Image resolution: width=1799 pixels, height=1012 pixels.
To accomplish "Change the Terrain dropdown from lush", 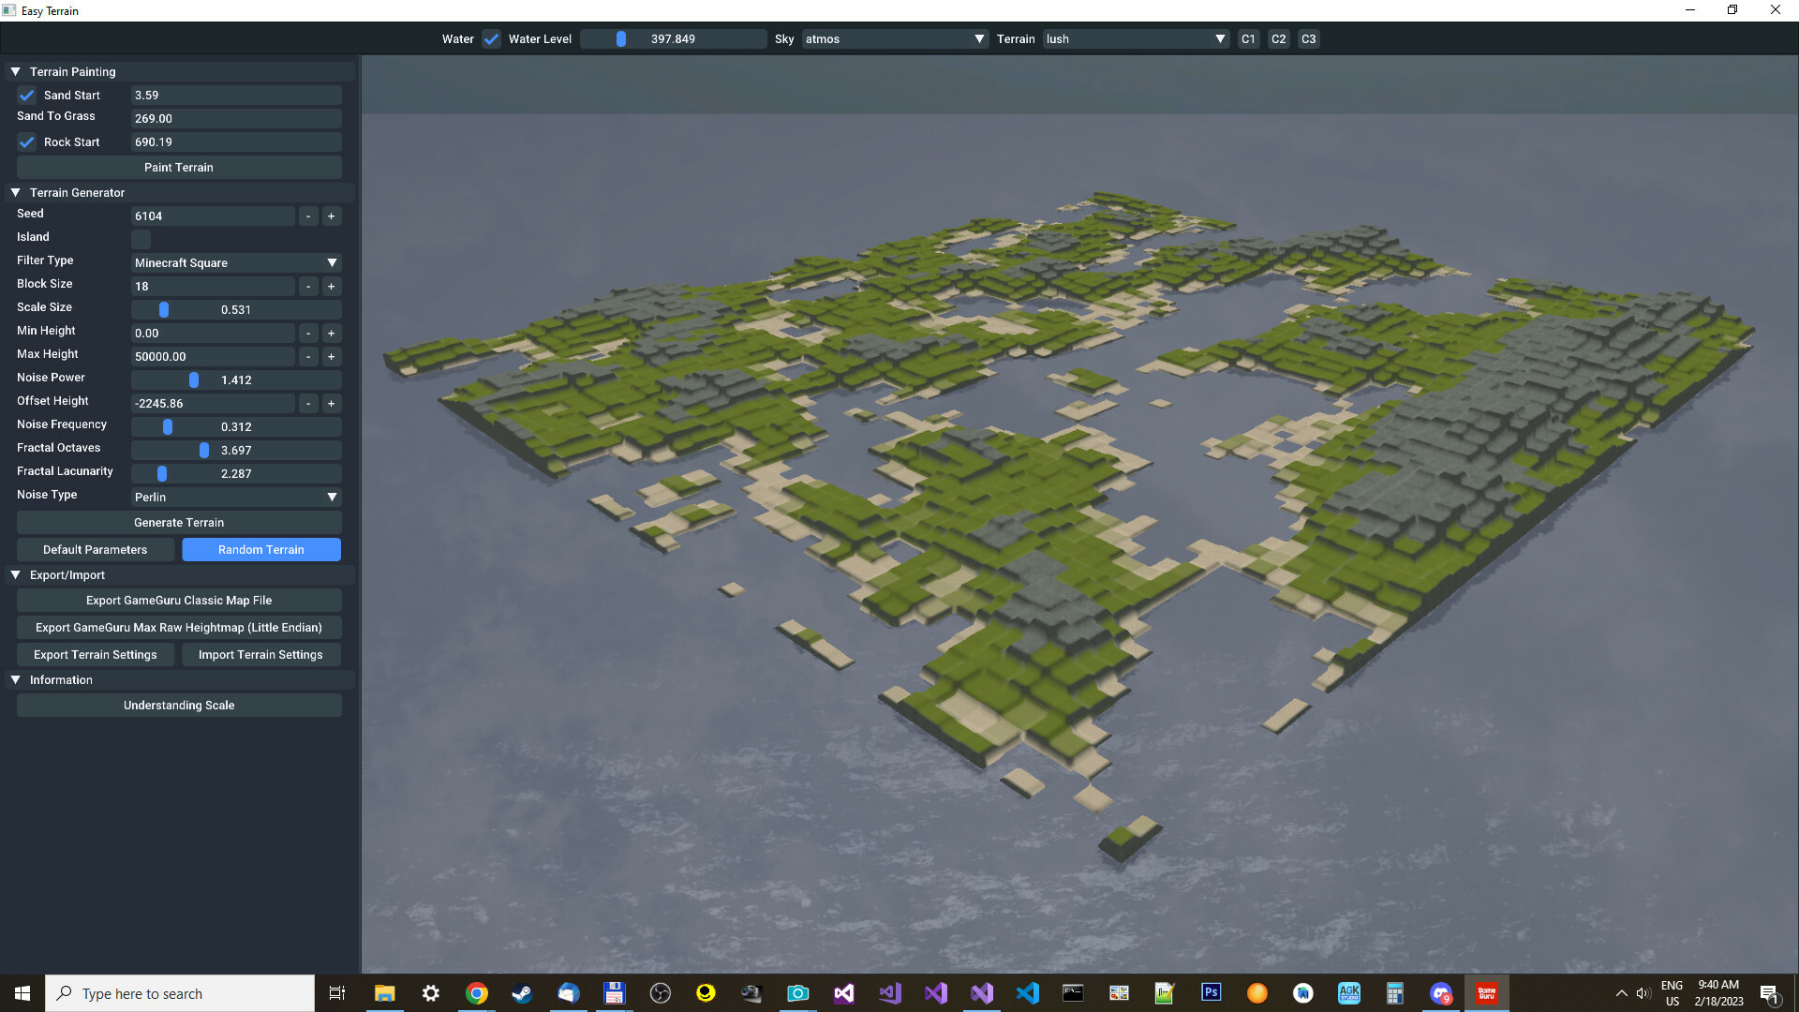I will coord(1134,38).
